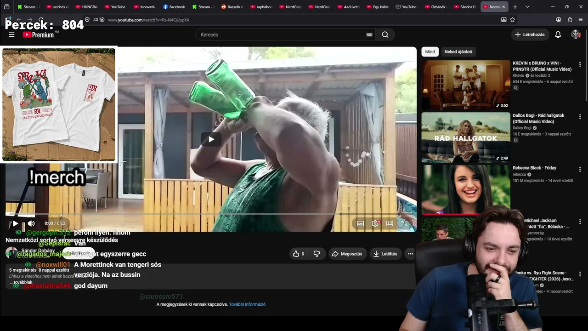The image size is (588, 331).
Task: Open more actions under the video
Action: point(410,254)
